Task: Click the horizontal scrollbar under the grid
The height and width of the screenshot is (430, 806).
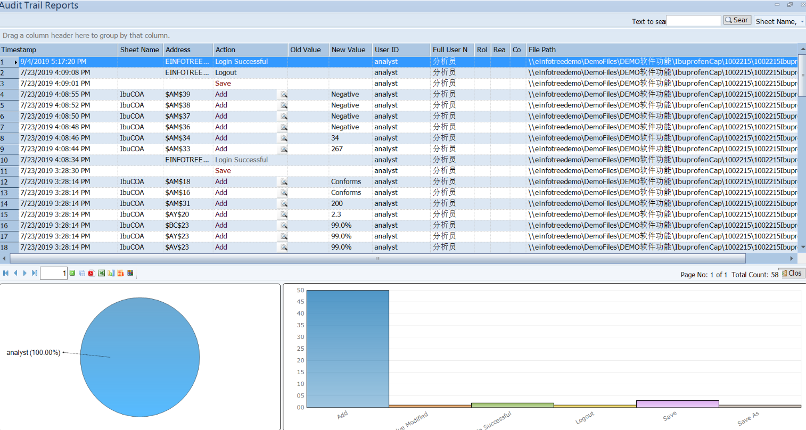Action: [x=377, y=259]
